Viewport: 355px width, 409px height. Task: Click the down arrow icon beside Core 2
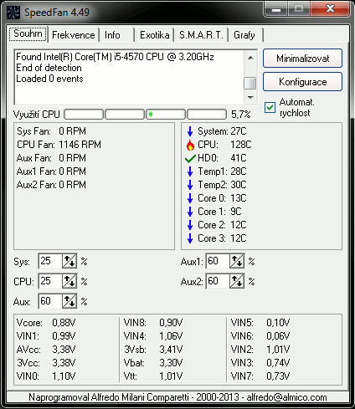point(190,225)
